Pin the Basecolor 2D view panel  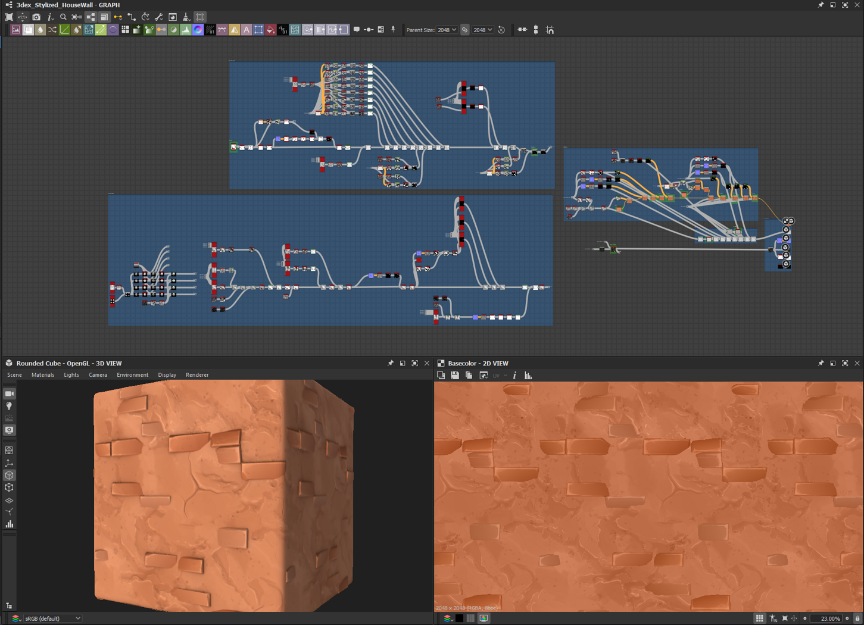821,363
